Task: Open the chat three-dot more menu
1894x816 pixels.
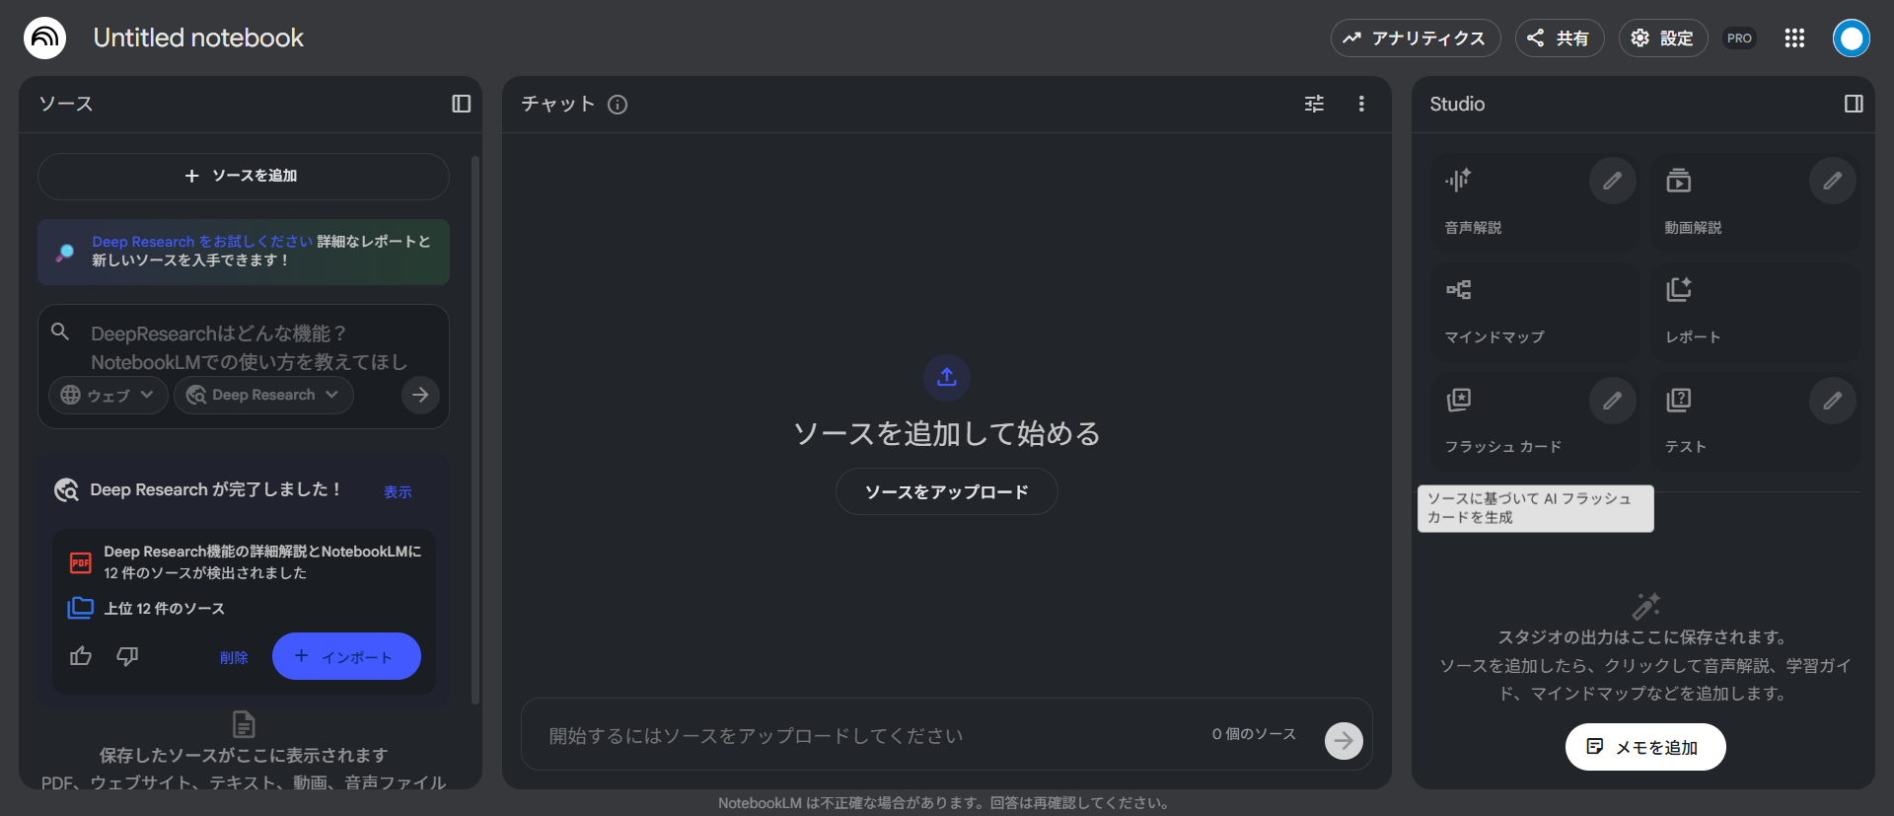Action: point(1361,104)
